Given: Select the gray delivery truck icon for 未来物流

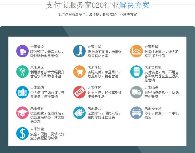Looking at the screenshot, I should (136, 92).
